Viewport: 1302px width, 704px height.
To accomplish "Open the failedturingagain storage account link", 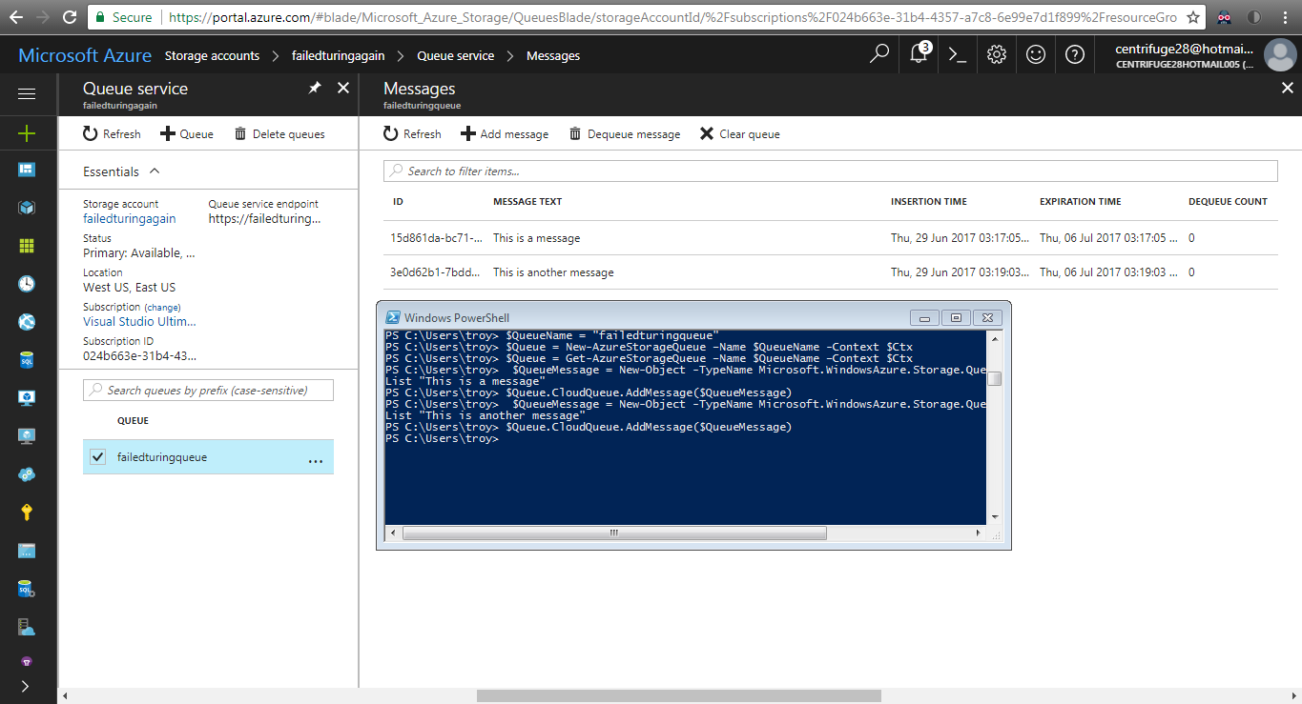I will [x=130, y=219].
